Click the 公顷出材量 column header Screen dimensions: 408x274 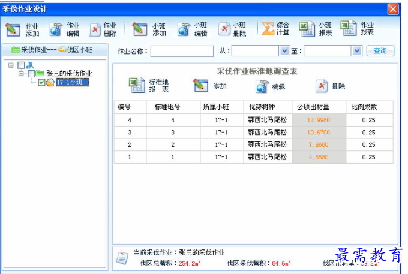tap(319, 107)
